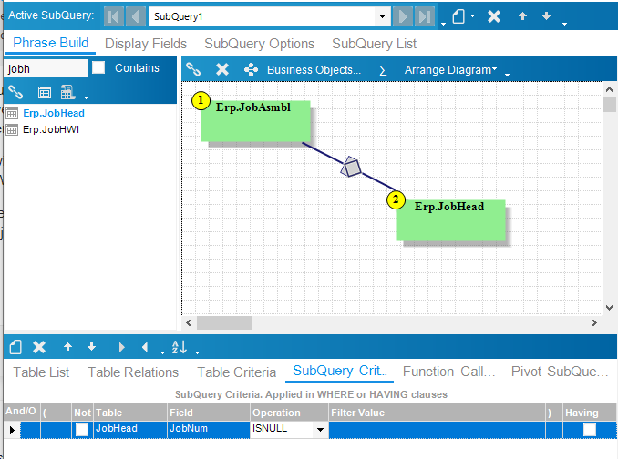The width and height of the screenshot is (618, 459).
Task: Click link icon in the table search panel
Action: 15,92
